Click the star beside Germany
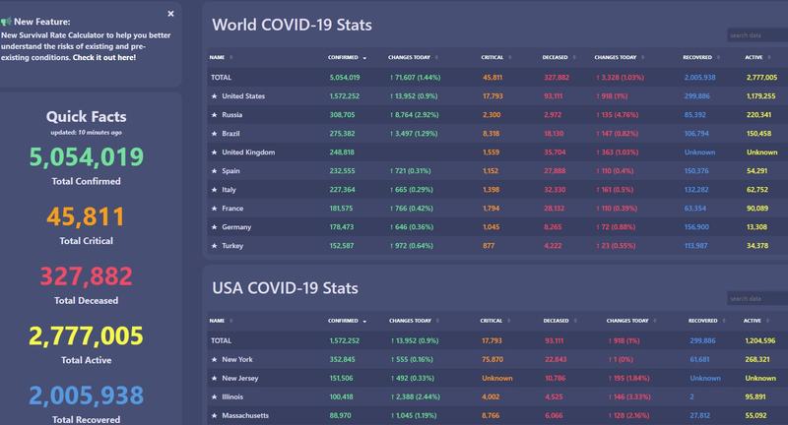 214,227
